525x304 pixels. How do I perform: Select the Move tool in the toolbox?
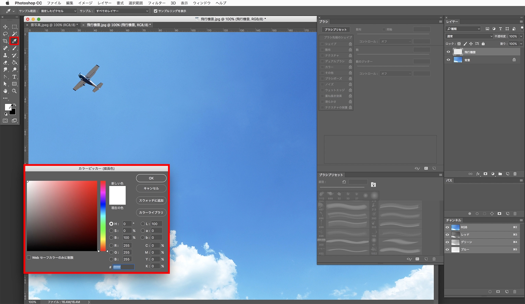[5, 27]
